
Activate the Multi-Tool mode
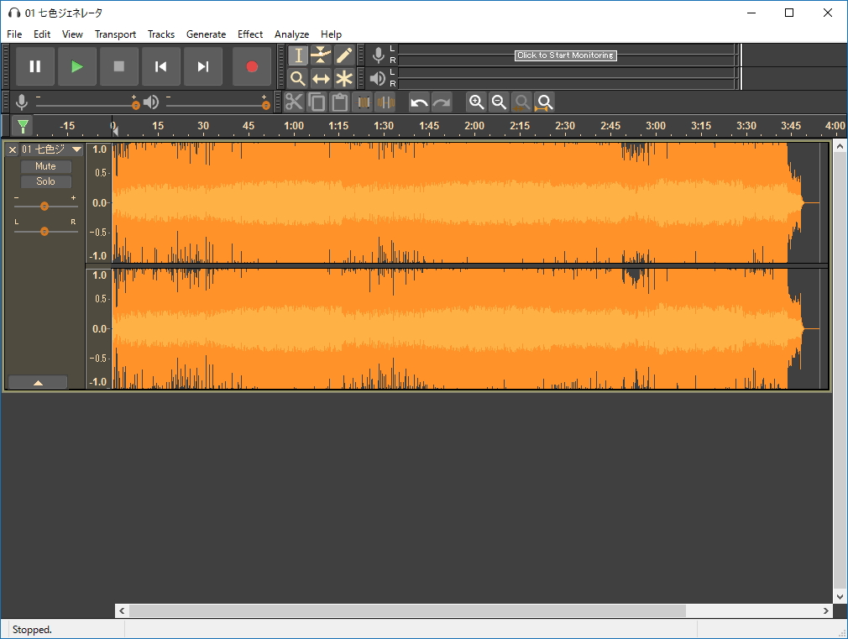point(344,79)
